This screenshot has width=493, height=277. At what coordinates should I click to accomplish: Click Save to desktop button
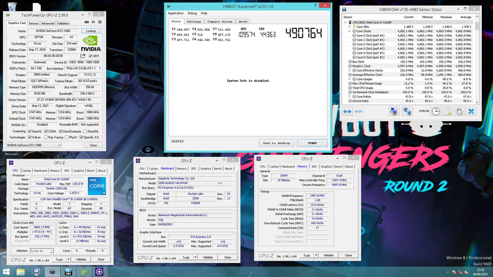(276, 143)
